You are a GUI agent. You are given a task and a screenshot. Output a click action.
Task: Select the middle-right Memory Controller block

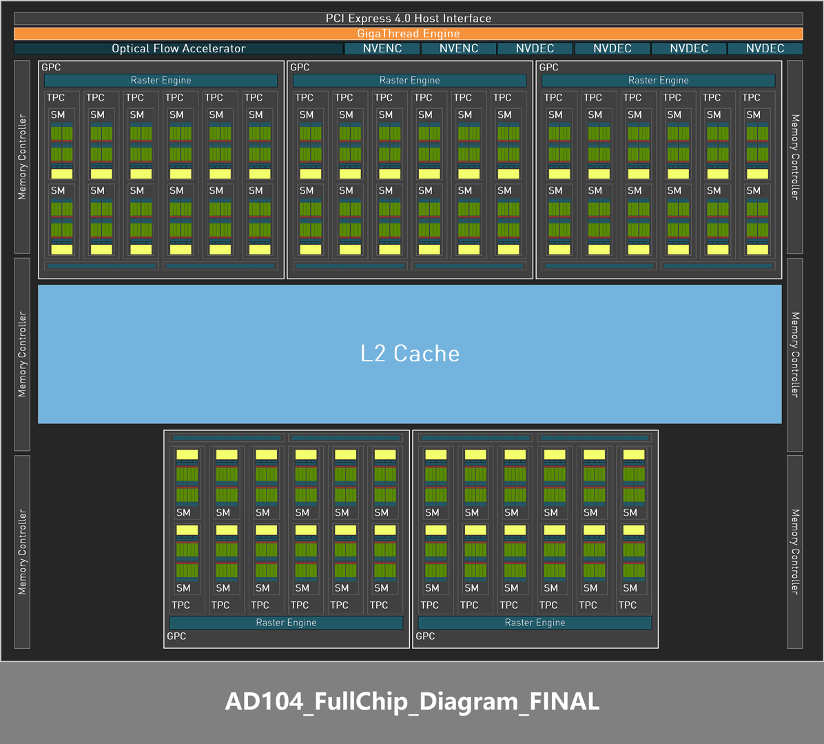[795, 354]
